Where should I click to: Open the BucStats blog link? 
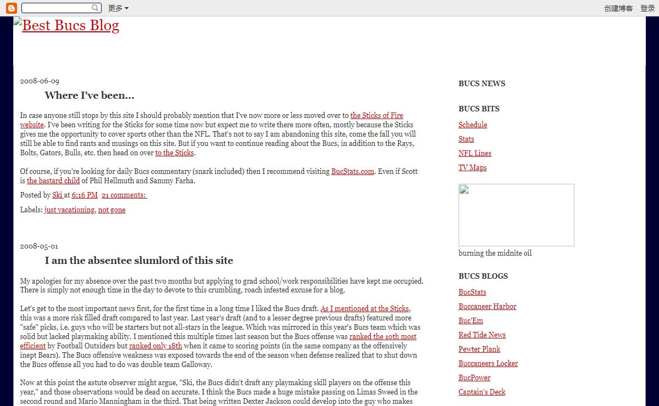[x=472, y=292]
